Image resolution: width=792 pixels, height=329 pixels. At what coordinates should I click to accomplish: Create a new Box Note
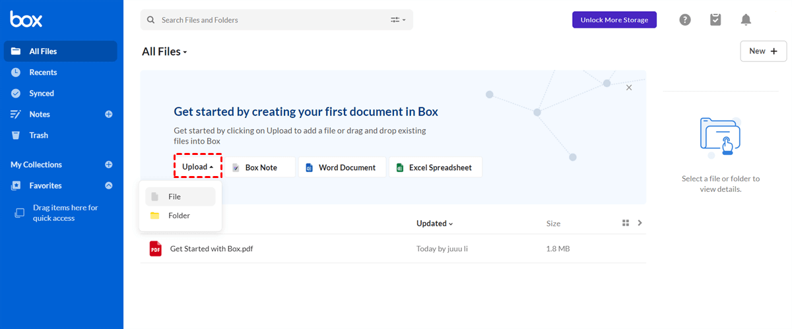pos(259,167)
